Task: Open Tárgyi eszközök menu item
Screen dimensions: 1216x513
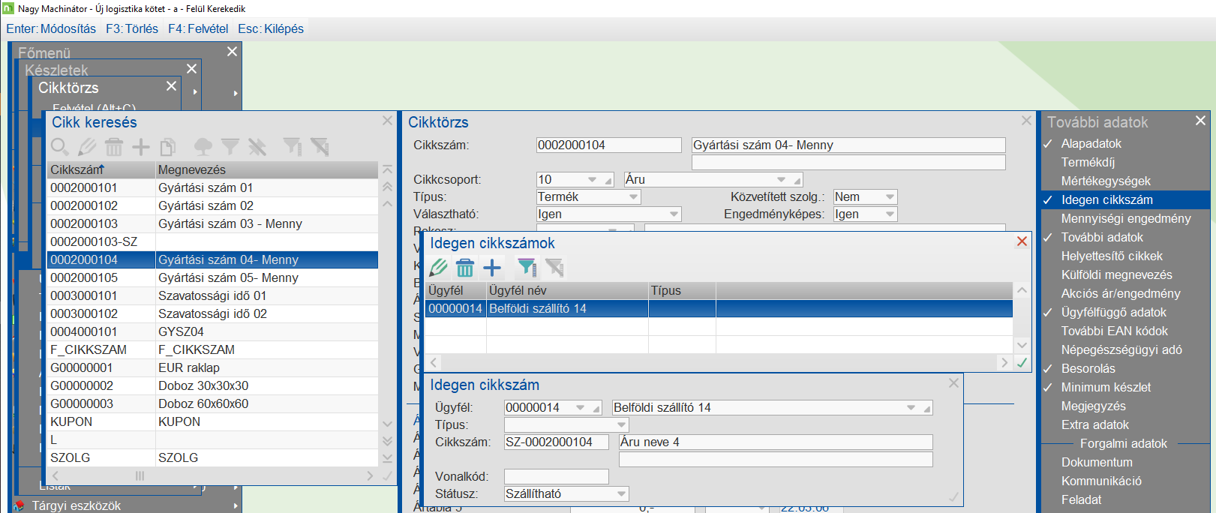Action: [x=76, y=505]
